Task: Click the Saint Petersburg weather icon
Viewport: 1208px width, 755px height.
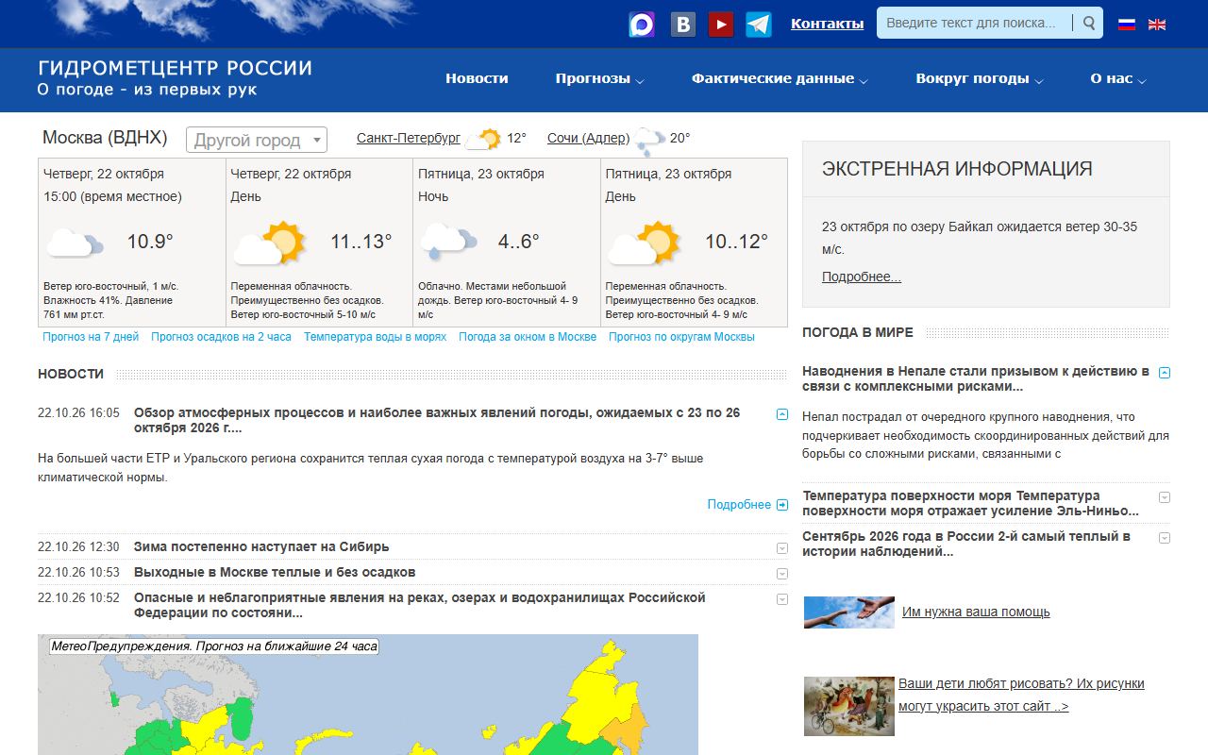Action: [x=484, y=140]
